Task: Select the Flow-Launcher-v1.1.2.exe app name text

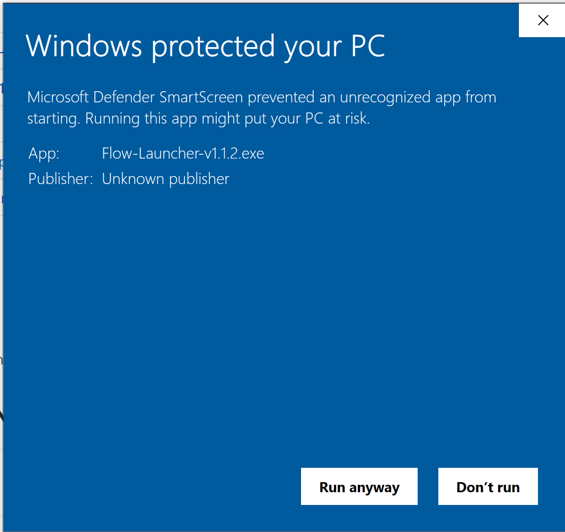Action: [x=183, y=153]
